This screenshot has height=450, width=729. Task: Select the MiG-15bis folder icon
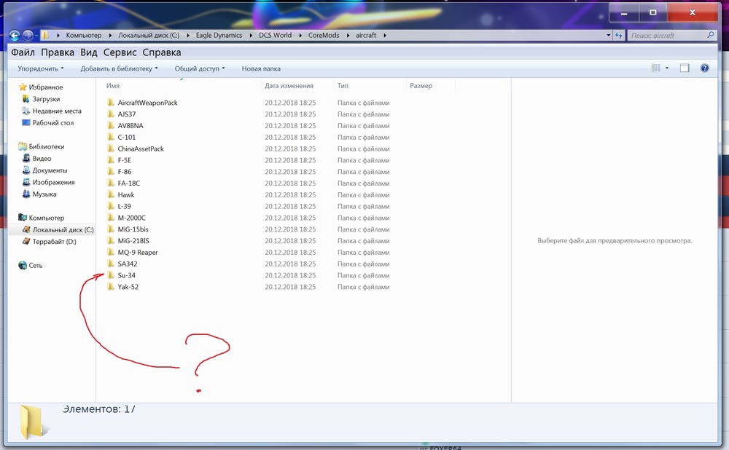111,229
